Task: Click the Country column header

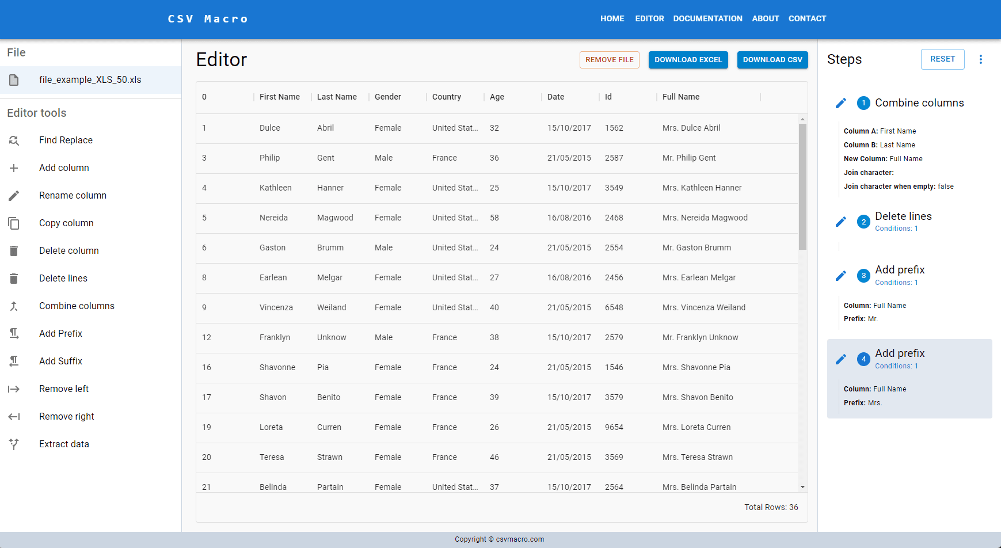Action: [x=447, y=97]
